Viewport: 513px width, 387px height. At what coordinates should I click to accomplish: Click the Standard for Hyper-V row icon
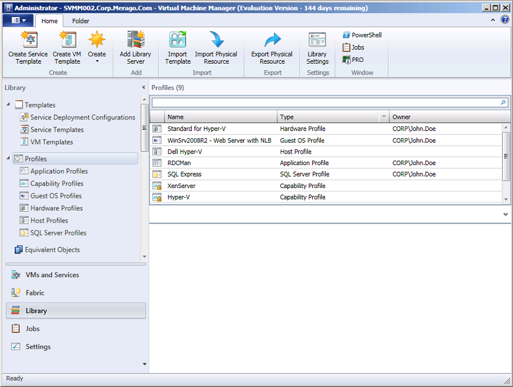pos(157,129)
